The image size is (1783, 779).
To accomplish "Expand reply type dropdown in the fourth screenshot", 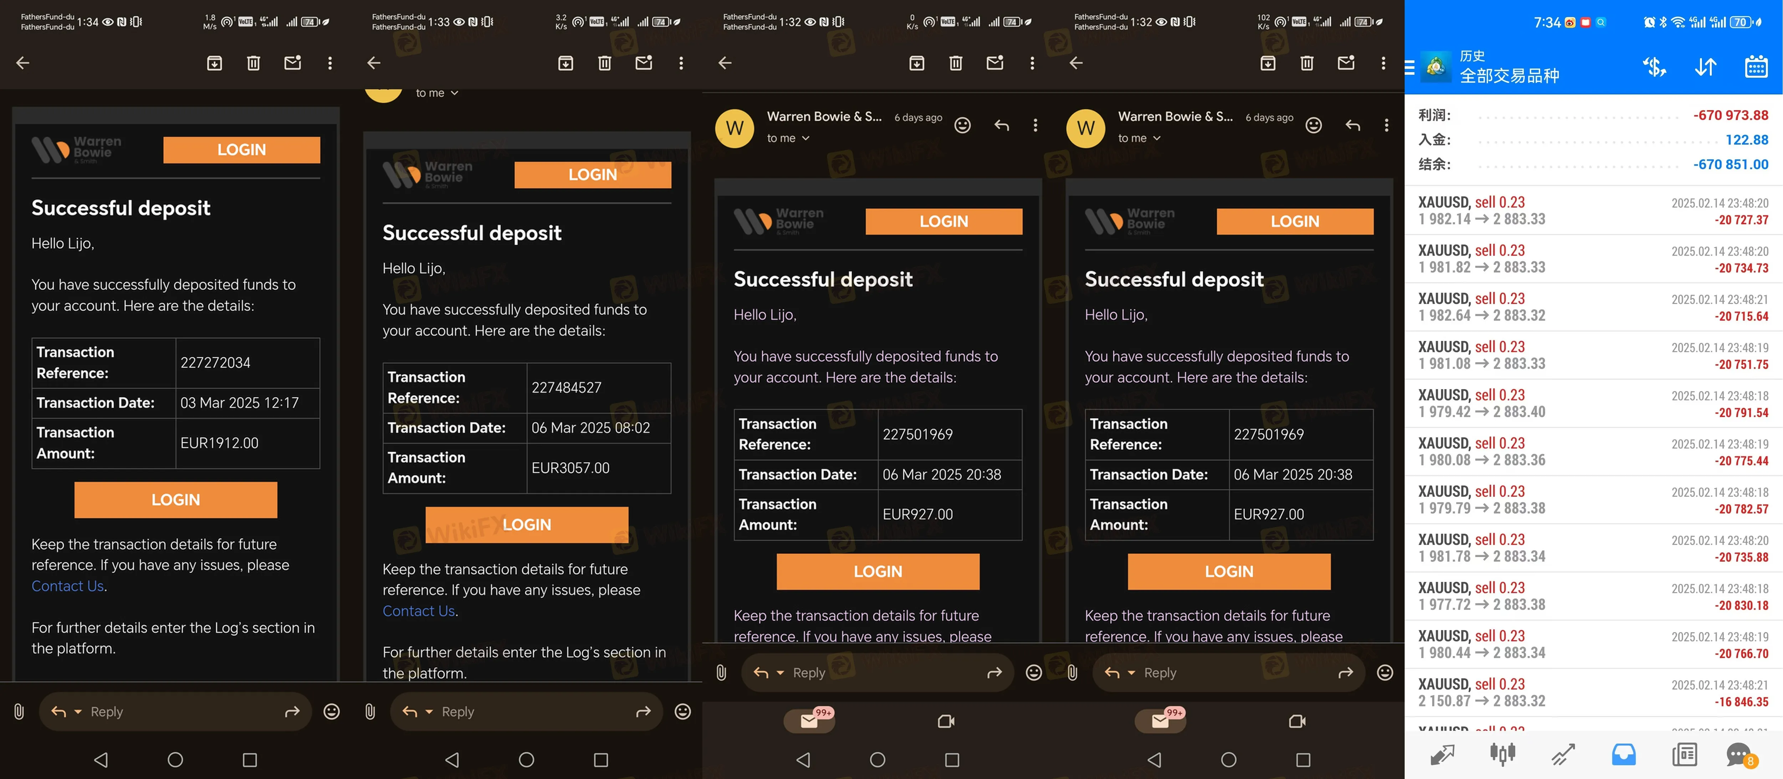I will pos(1131,672).
